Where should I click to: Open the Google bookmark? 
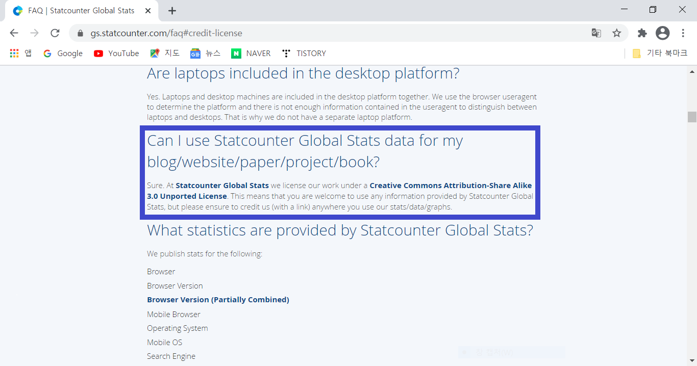63,53
